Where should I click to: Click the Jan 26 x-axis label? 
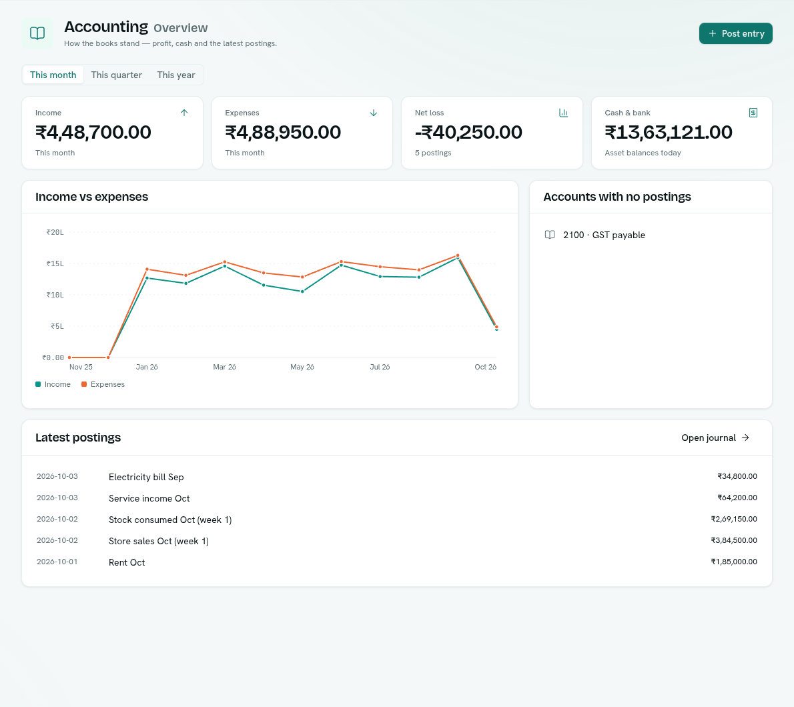147,367
